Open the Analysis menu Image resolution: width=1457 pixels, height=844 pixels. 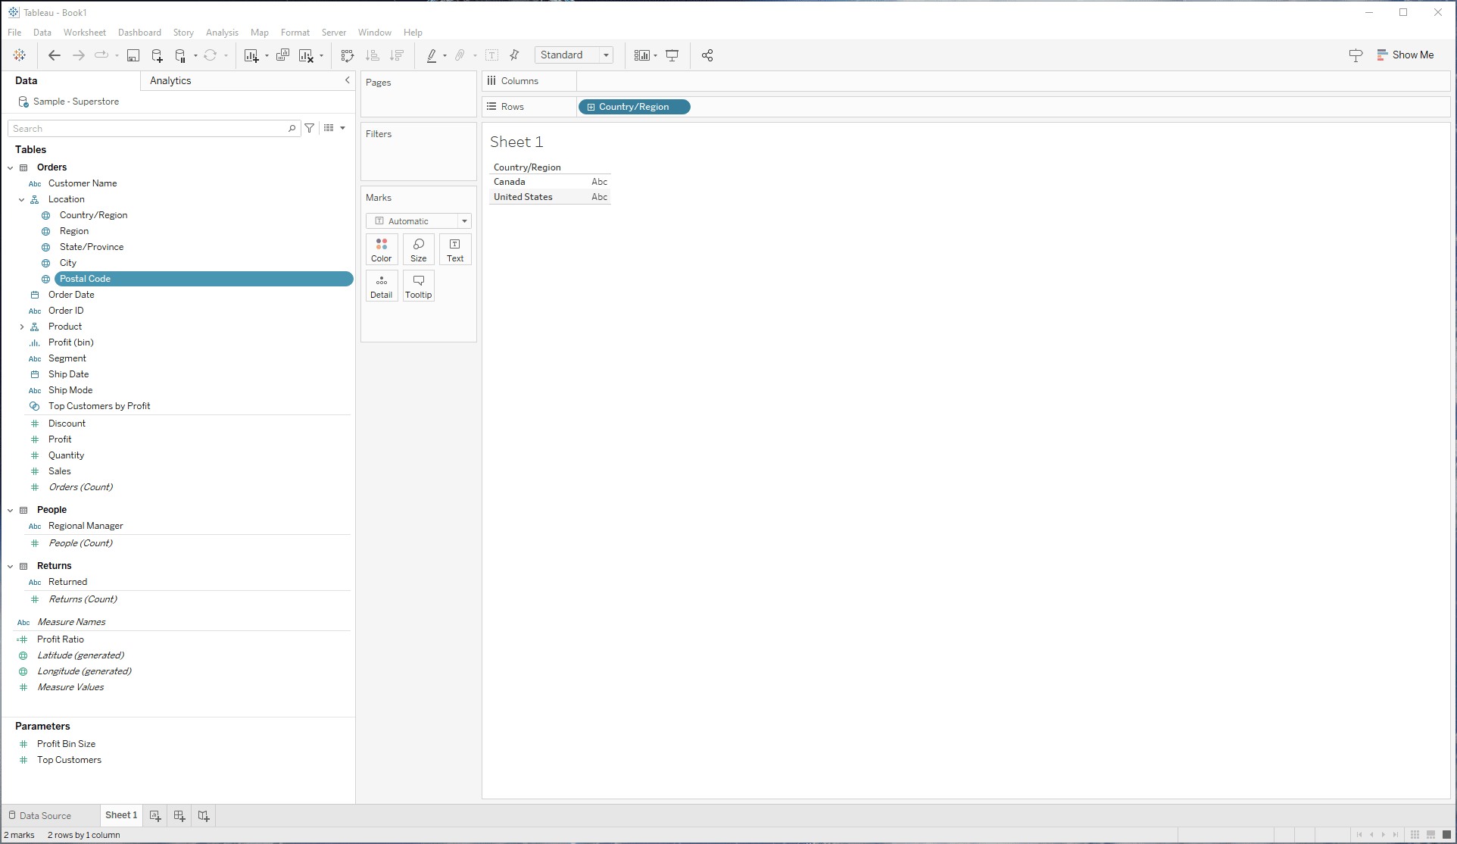click(222, 33)
